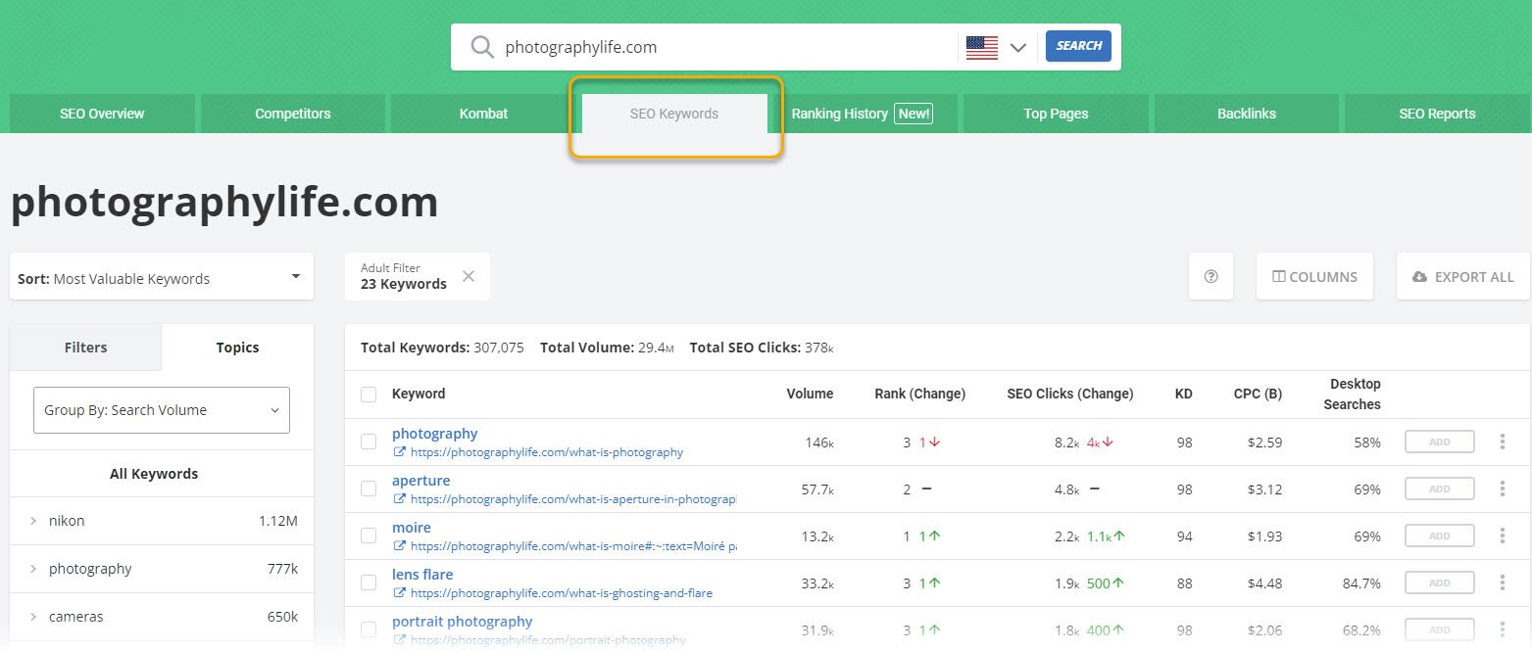Select the All Keywords group heading
The width and height of the screenshot is (1532, 652).
pos(154,474)
